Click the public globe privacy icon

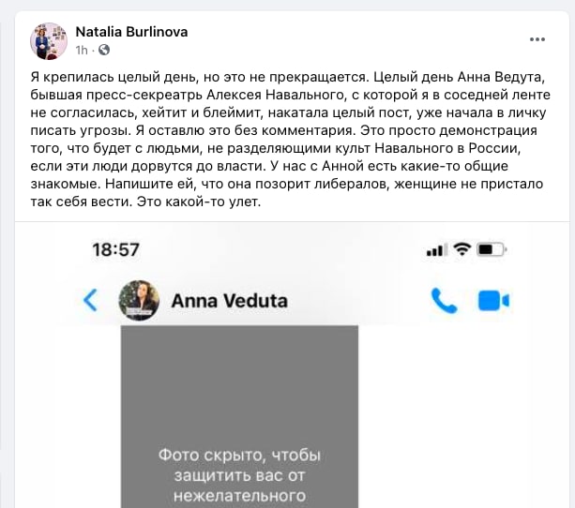coord(104,50)
